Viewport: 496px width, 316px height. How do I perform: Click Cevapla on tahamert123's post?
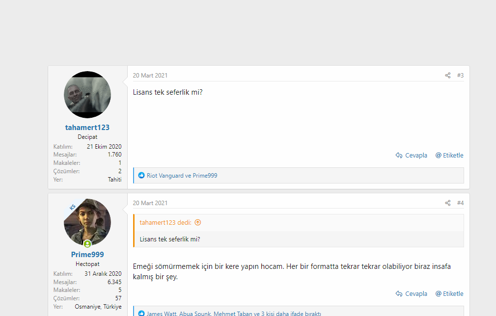pos(411,155)
